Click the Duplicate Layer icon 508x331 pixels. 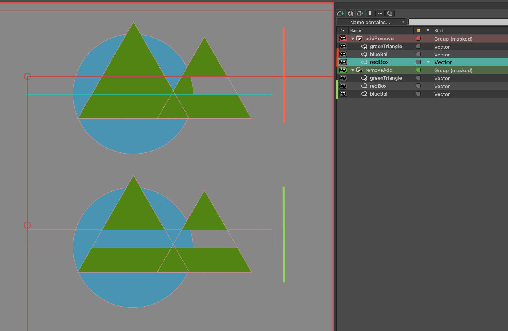click(x=351, y=13)
